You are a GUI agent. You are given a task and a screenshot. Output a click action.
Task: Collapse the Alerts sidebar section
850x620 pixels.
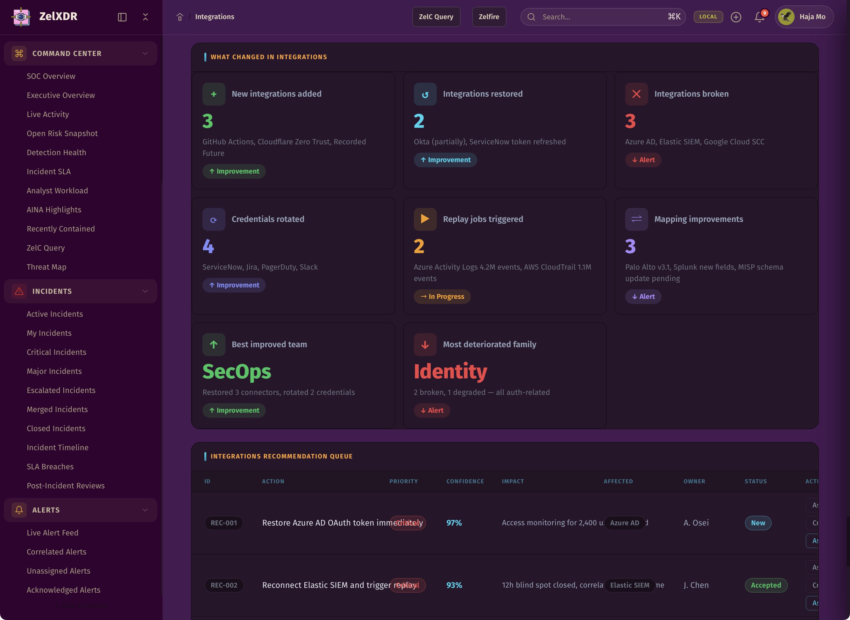point(145,510)
